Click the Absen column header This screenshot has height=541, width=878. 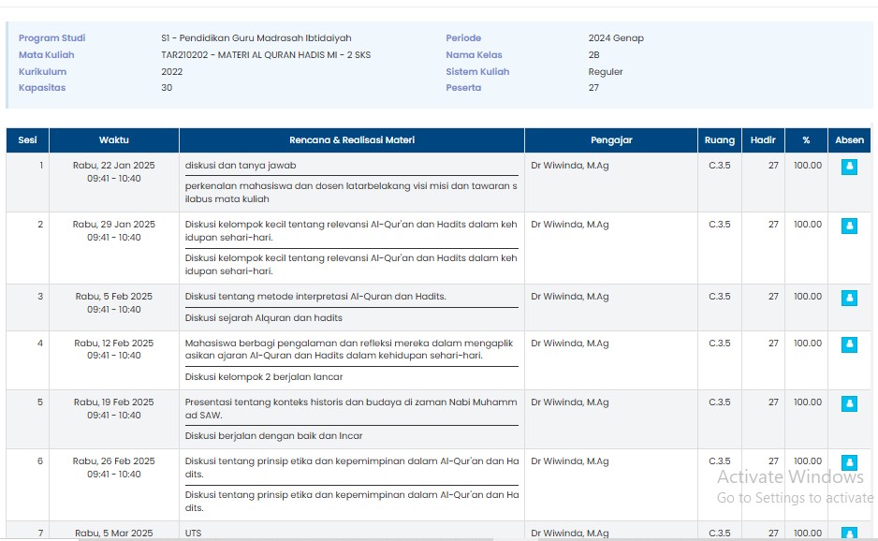click(x=849, y=140)
